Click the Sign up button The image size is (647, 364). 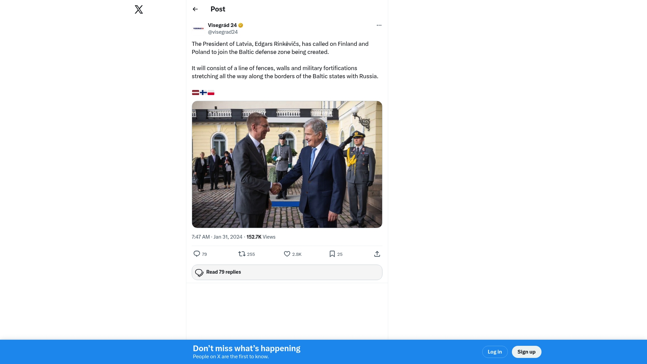coord(526,352)
